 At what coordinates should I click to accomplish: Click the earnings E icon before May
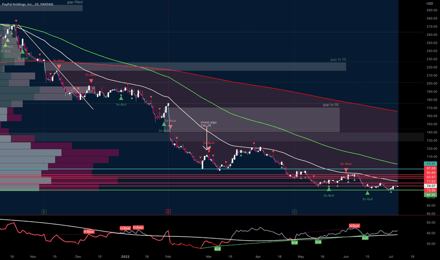pyautogui.click(x=295, y=211)
